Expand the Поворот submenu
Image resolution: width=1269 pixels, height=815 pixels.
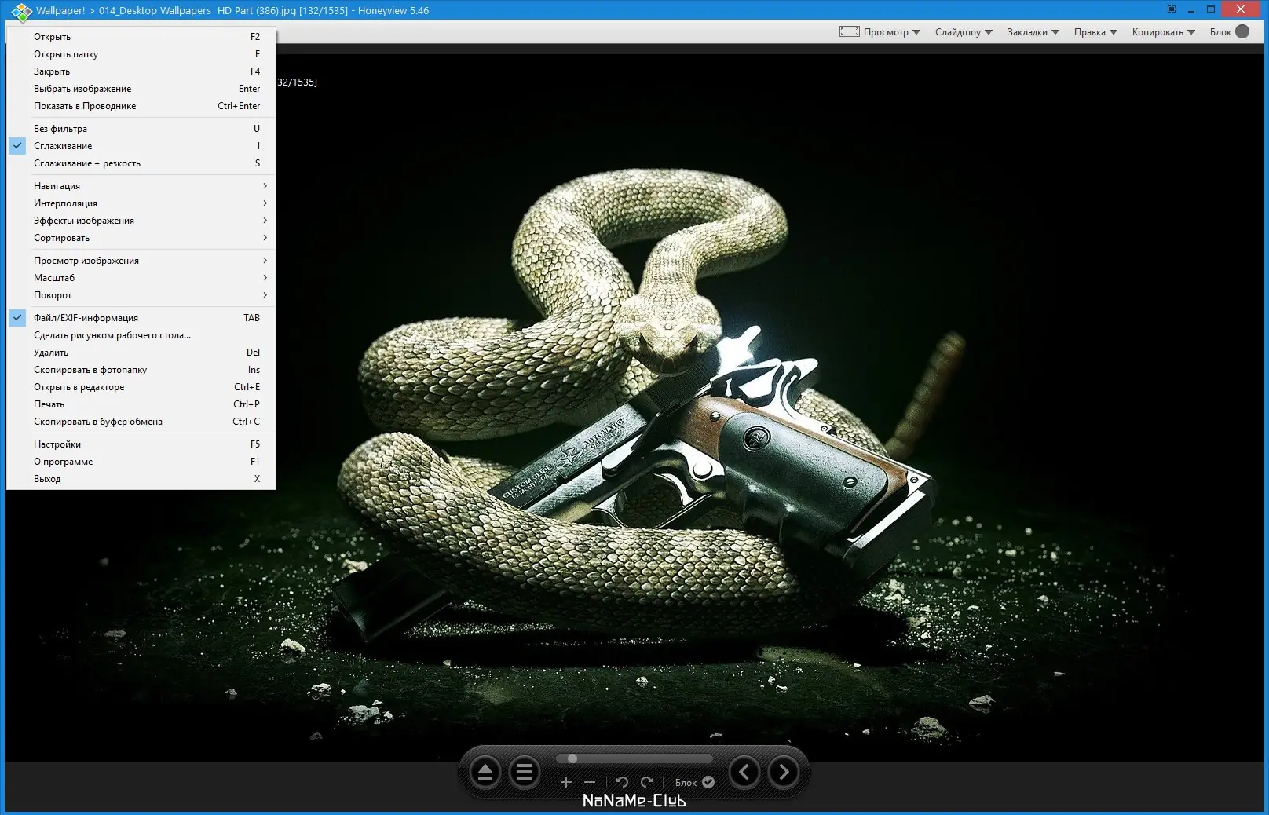click(x=141, y=295)
